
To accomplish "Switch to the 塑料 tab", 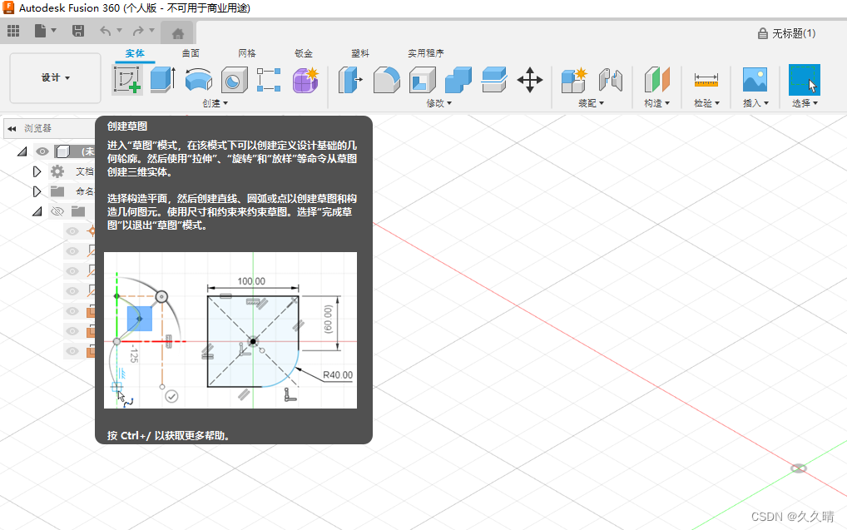I will [x=359, y=53].
